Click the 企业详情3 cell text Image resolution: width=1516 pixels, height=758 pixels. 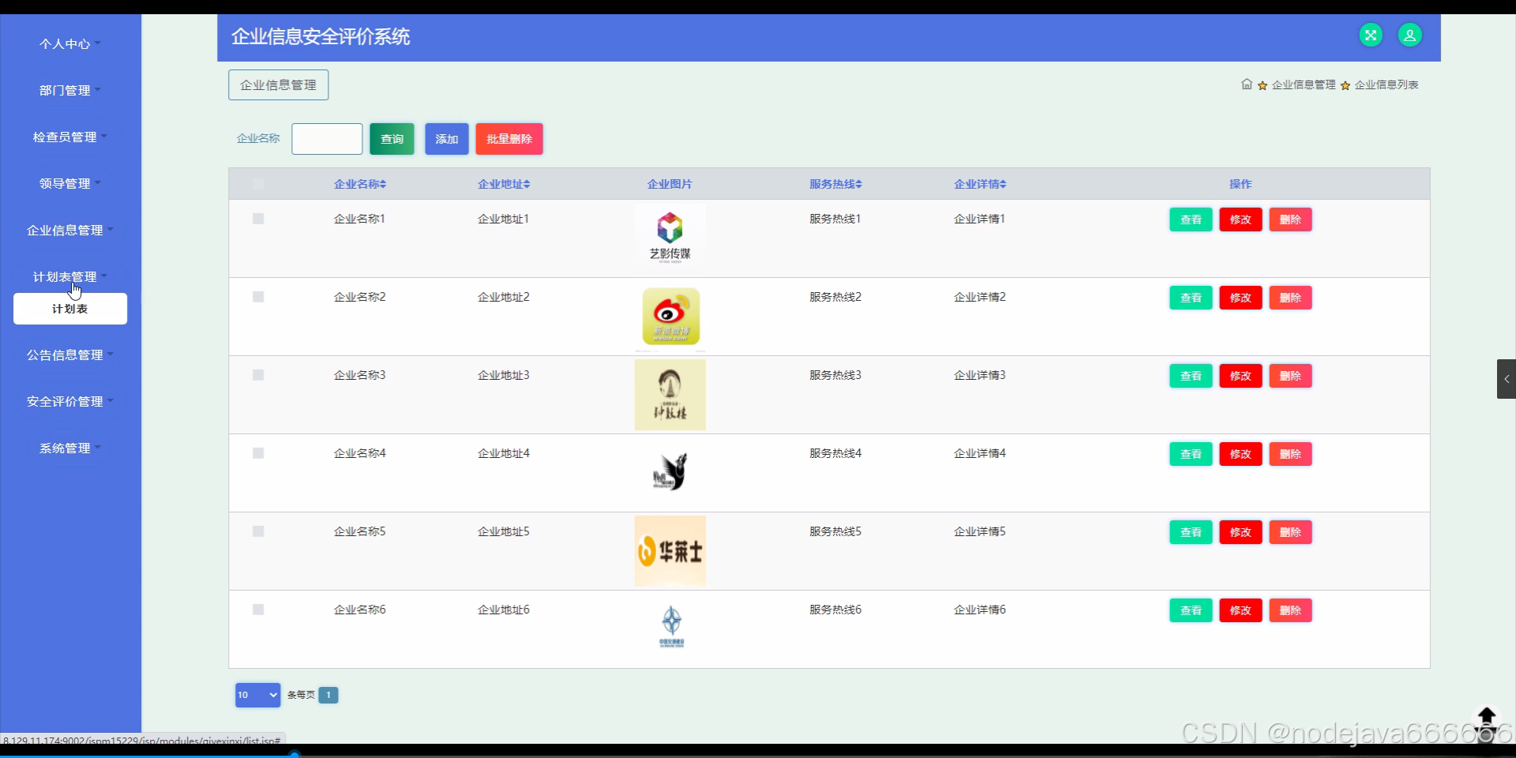click(x=980, y=375)
